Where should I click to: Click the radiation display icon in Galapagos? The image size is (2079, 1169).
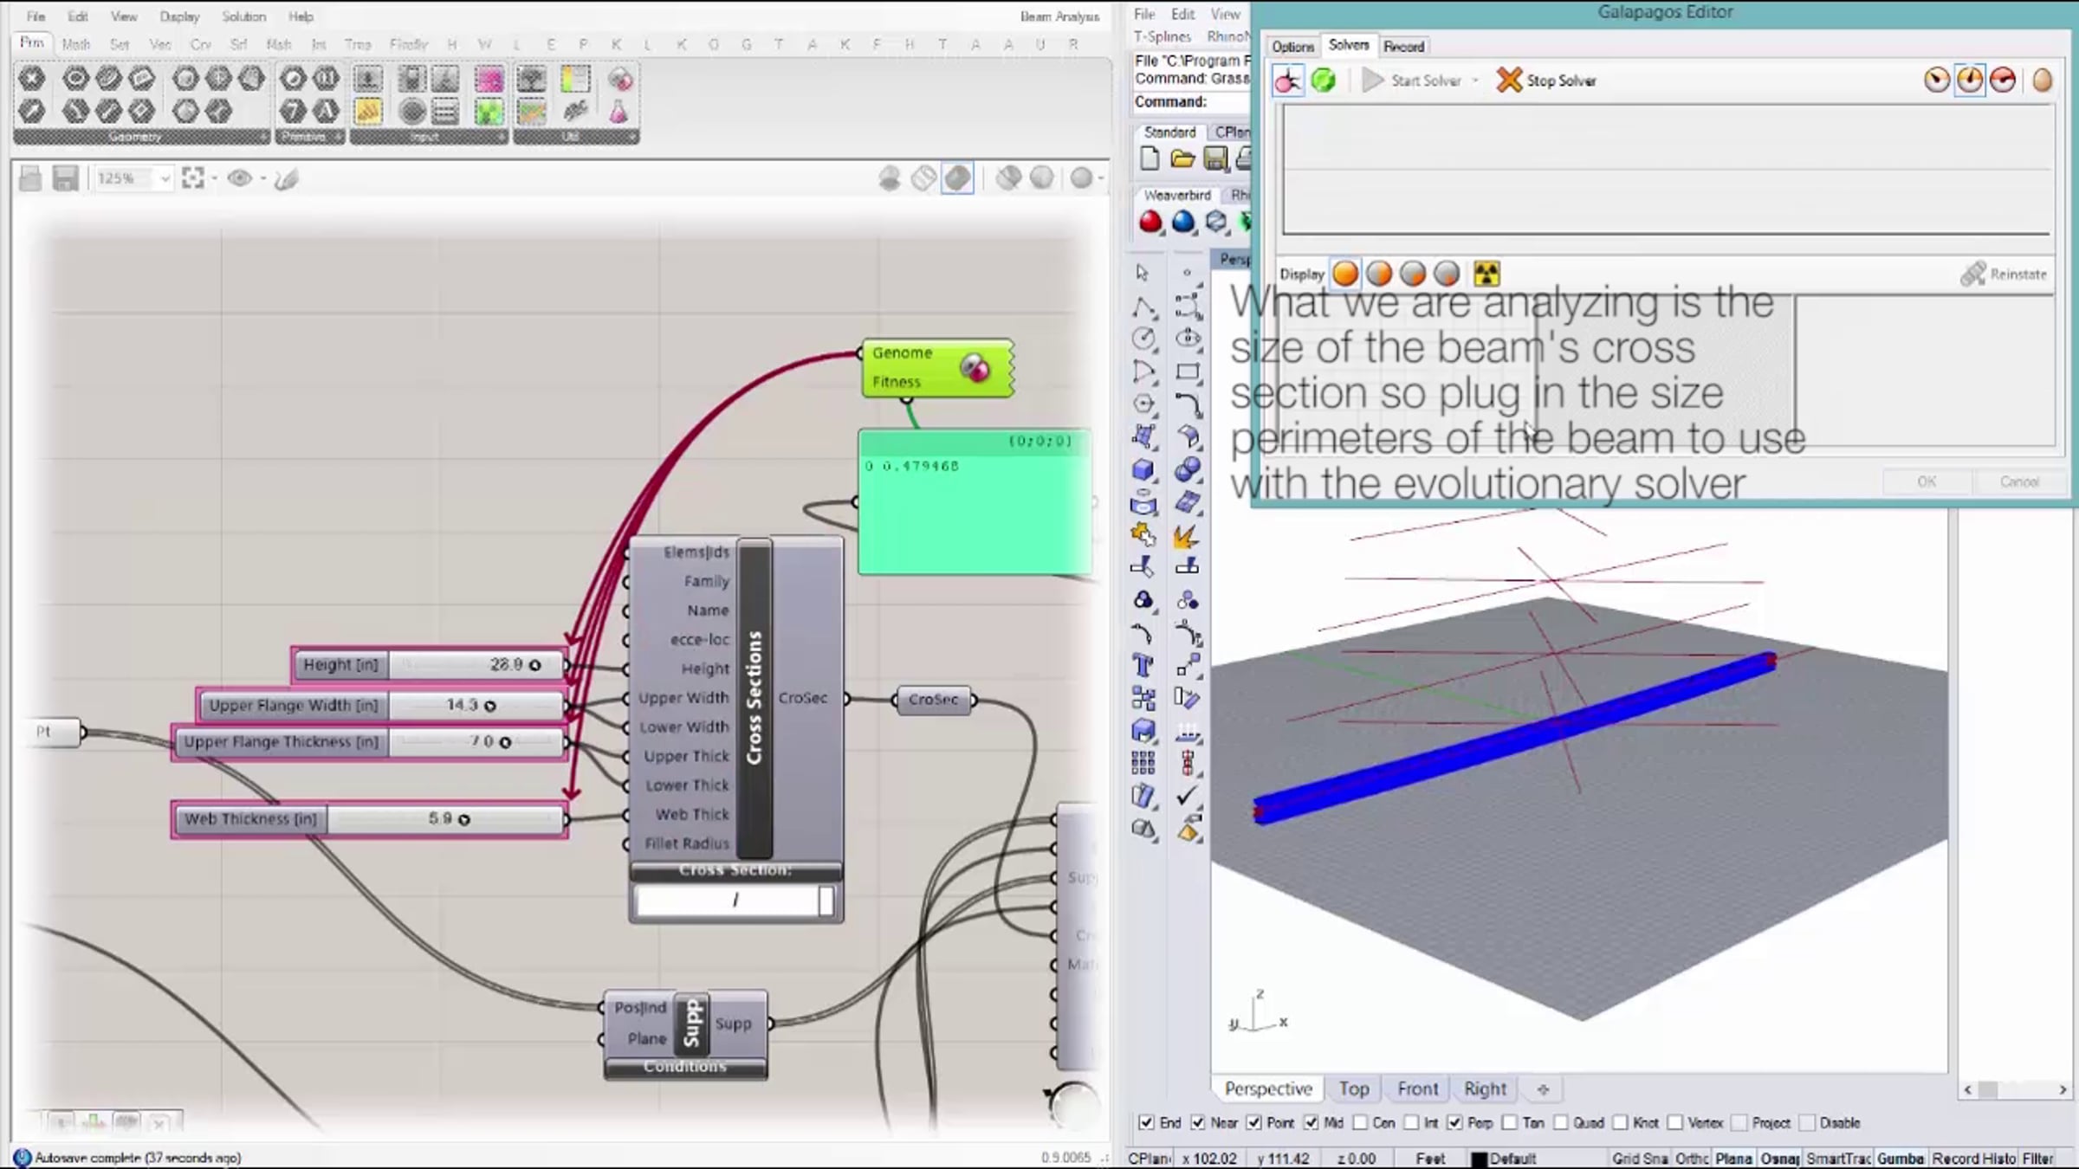(1486, 274)
